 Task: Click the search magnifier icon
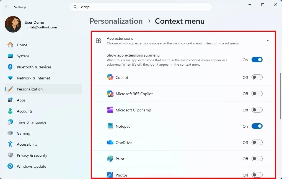click(x=75, y=7)
